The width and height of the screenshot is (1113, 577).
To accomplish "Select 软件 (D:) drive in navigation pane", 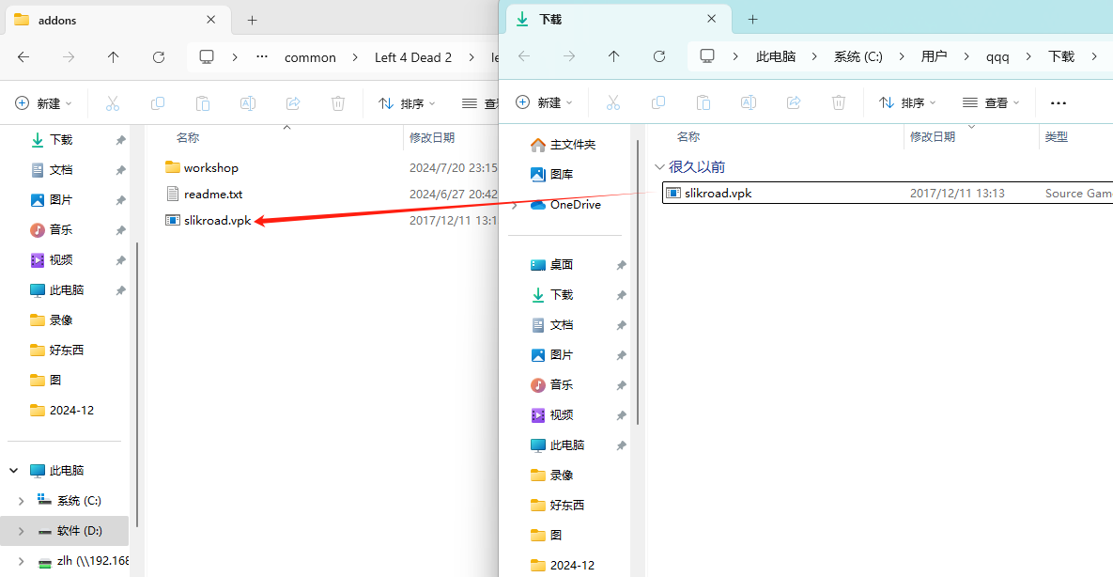I will (79, 531).
